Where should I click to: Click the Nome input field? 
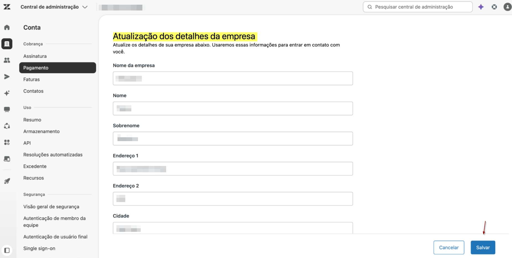coord(233,108)
